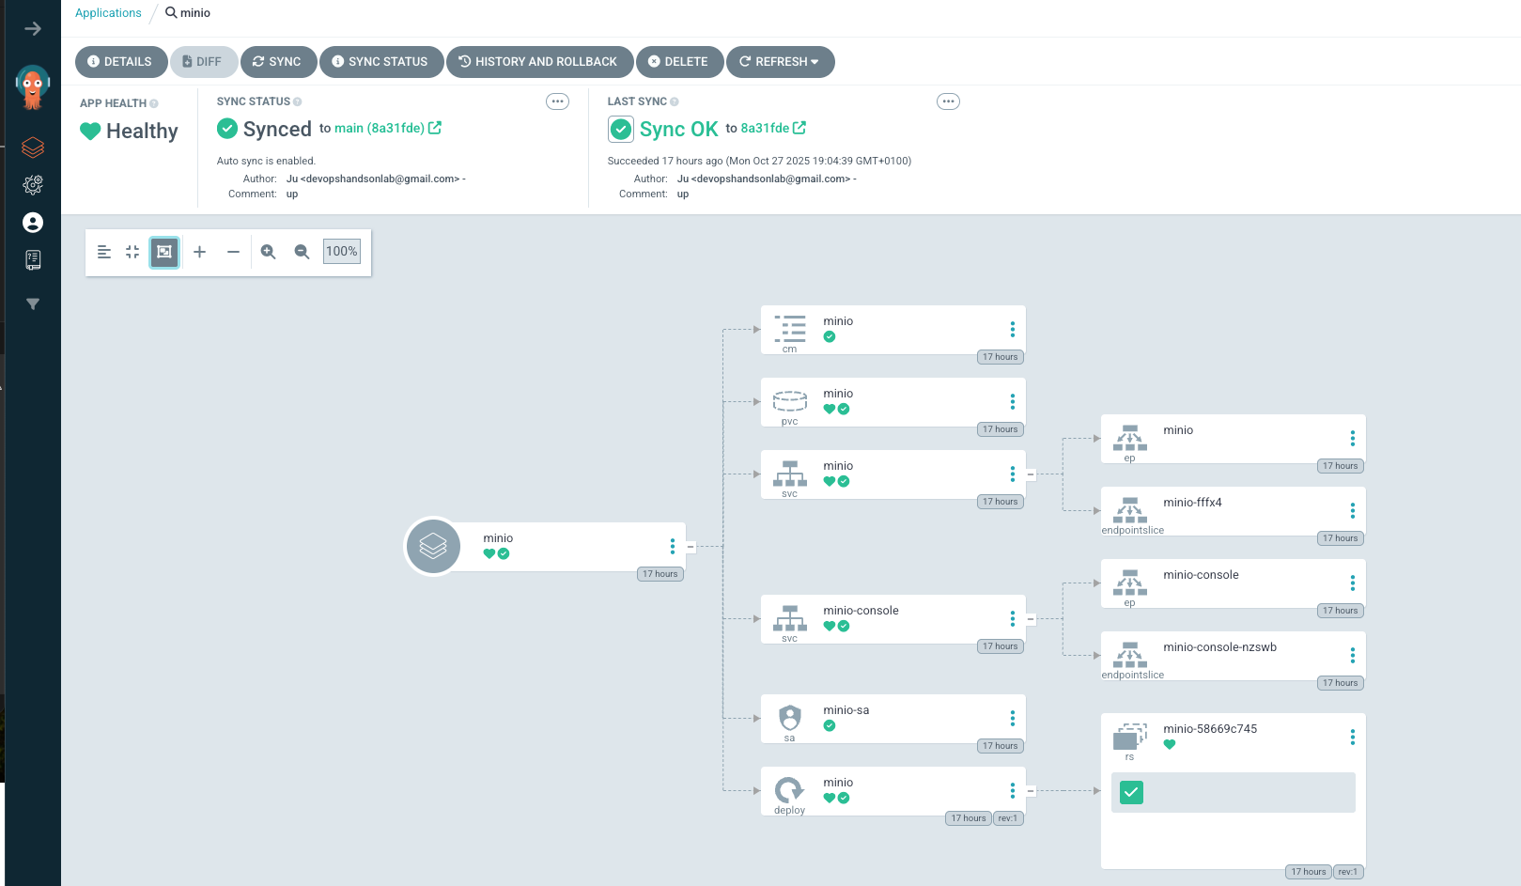Open the main (8a31fde) revision link
Screen dimensions: 1521x886
point(380,129)
